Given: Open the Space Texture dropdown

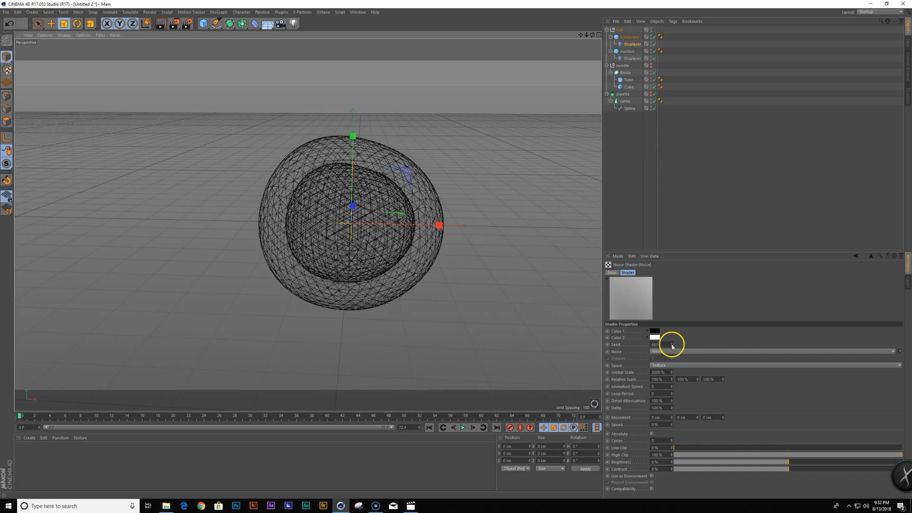Looking at the screenshot, I should pyautogui.click(x=775, y=365).
